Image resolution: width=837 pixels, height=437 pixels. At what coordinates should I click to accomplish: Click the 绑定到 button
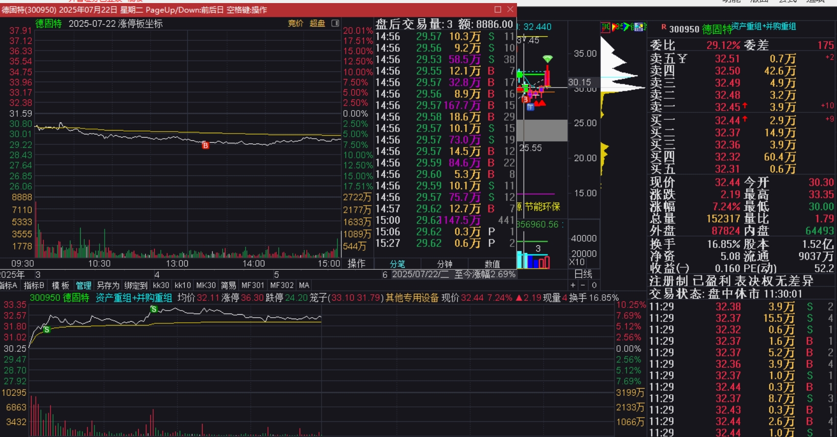tap(136, 286)
